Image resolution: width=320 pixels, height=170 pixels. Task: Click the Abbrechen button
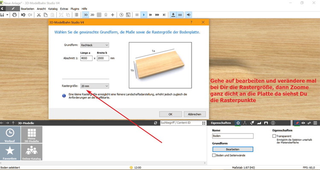tap(195, 114)
